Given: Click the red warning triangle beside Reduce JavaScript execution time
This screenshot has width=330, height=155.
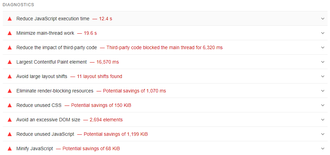Looking at the screenshot, I should click(x=10, y=19).
